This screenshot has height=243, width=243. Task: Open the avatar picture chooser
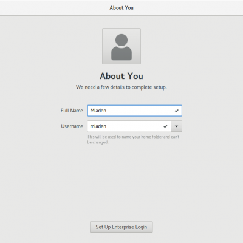coord(122,46)
